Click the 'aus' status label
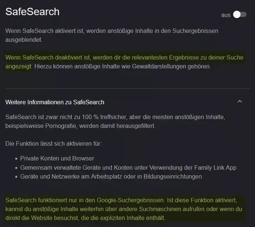255x227 pixels. (x=226, y=15)
